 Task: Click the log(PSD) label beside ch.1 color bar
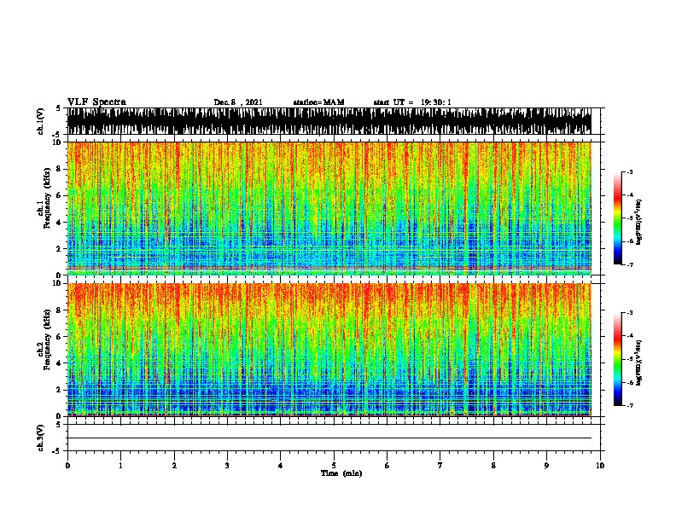pos(639,223)
